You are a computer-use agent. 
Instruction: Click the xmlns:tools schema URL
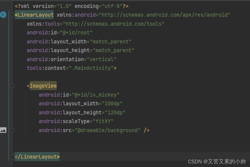pos(114,24)
